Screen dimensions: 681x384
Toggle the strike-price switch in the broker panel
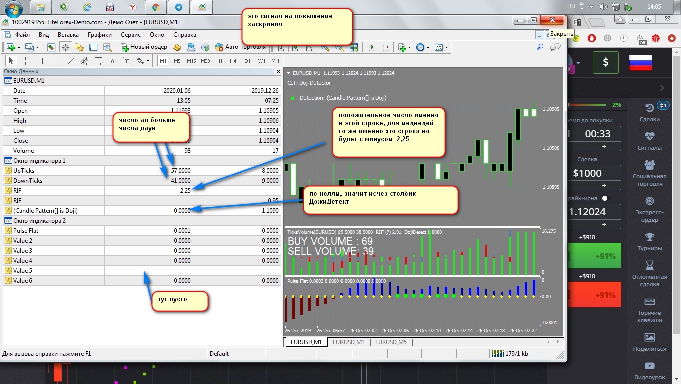click(606, 198)
